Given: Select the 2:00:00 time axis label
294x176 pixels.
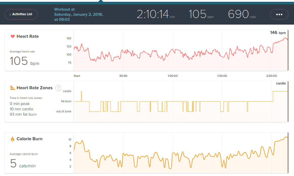Looking at the screenshot, I should (x=271, y=76).
